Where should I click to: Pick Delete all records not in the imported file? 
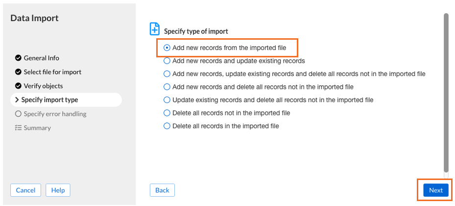167,113
